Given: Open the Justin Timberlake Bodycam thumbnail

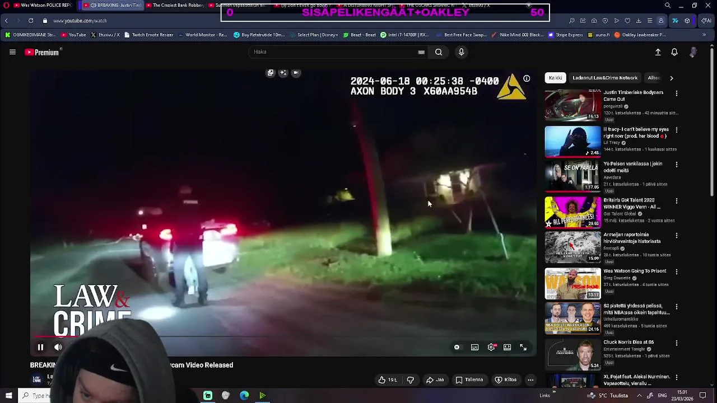Looking at the screenshot, I should coord(572,105).
